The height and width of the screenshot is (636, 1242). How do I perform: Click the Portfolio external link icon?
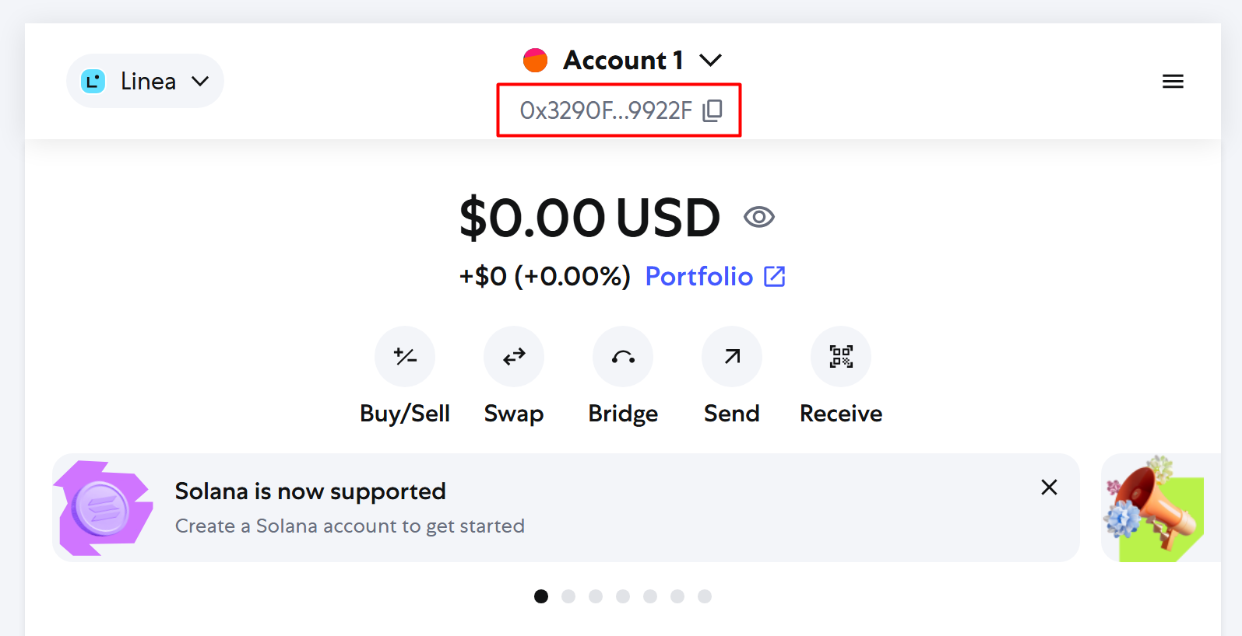pyautogui.click(x=775, y=276)
